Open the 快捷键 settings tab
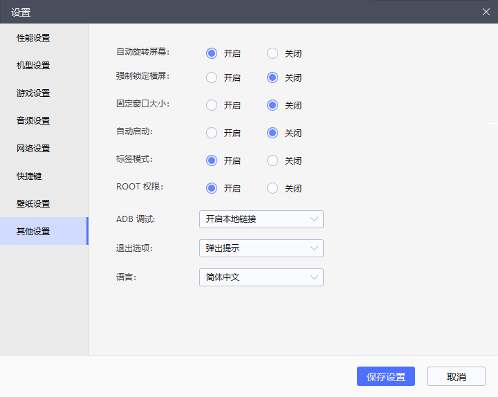Image resolution: width=498 pixels, height=397 pixels. click(x=30, y=176)
